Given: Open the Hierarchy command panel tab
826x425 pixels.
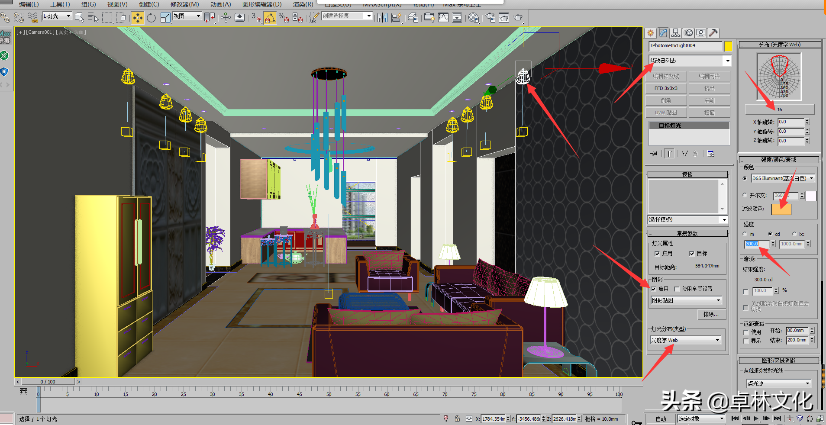Looking at the screenshot, I should [675, 33].
